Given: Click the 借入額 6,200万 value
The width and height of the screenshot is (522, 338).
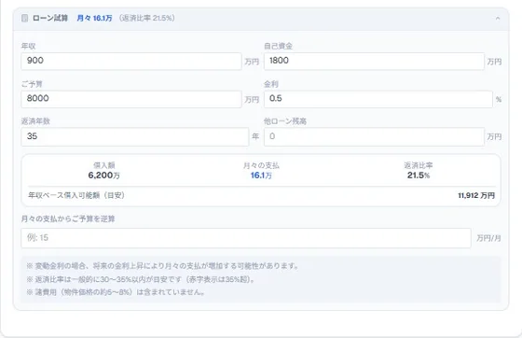Looking at the screenshot, I should [x=103, y=176].
